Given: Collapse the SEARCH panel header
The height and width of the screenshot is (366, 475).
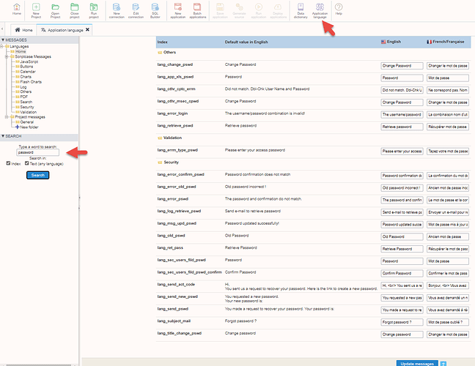Looking at the screenshot, I should (x=40, y=136).
